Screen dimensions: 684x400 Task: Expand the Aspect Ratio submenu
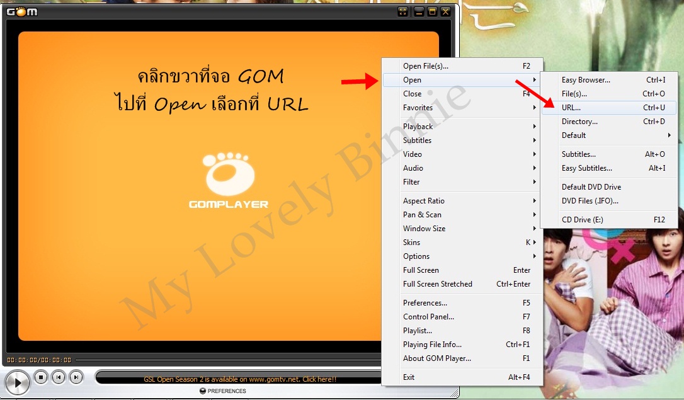click(x=462, y=201)
